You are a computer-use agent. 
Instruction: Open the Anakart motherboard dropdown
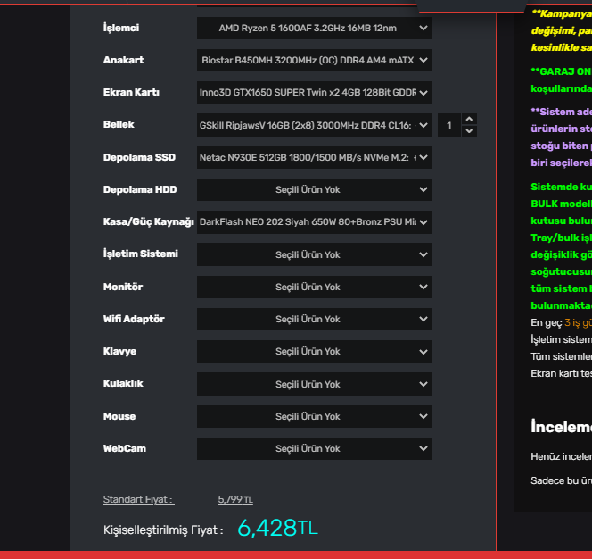314,60
